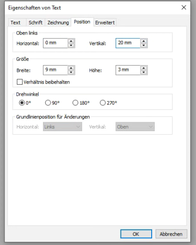Image resolution: width=196 pixels, height=245 pixels.
Task: Choose the 270° rotation radio button
Action: [102, 103]
